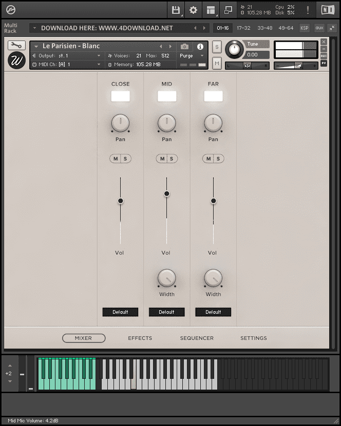Viewport: 341px width, 426px height.
Task: Click the Tune knob
Action: (x=234, y=49)
